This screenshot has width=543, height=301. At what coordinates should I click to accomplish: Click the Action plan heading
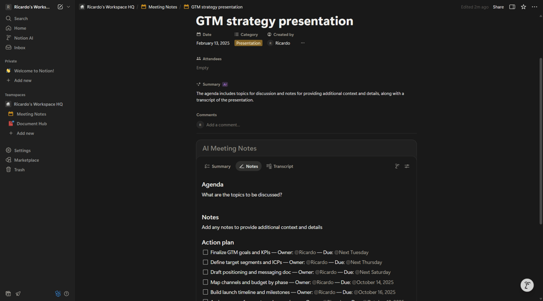217,243
